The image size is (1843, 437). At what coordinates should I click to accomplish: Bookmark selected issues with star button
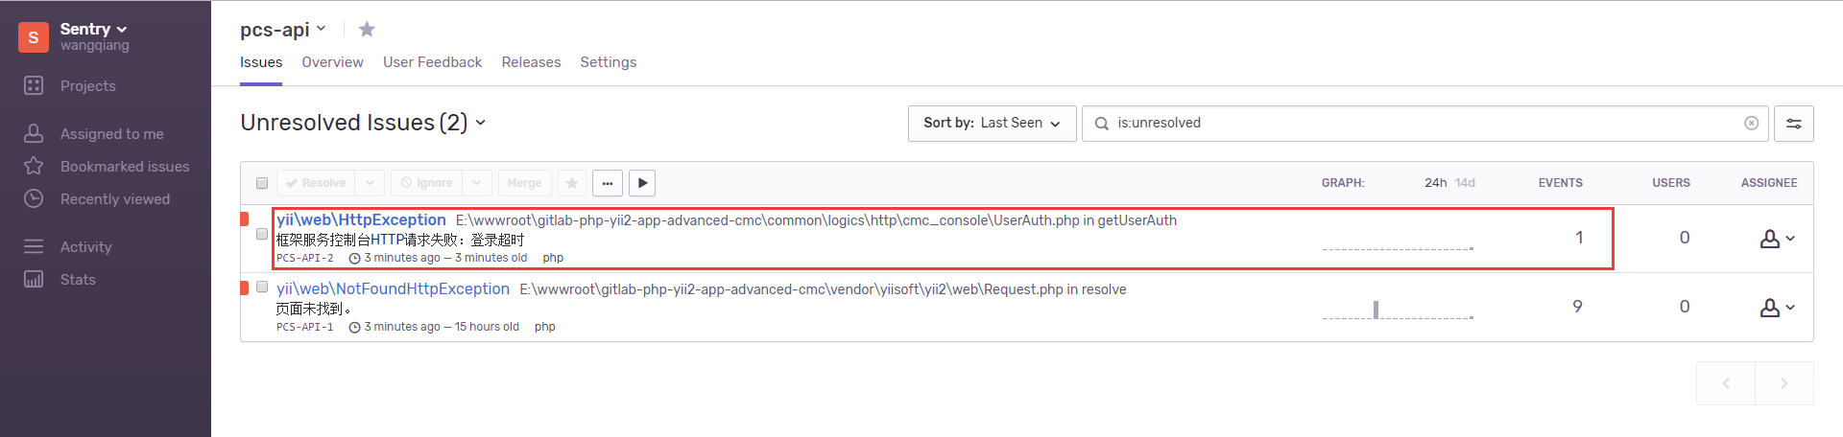coord(572,183)
